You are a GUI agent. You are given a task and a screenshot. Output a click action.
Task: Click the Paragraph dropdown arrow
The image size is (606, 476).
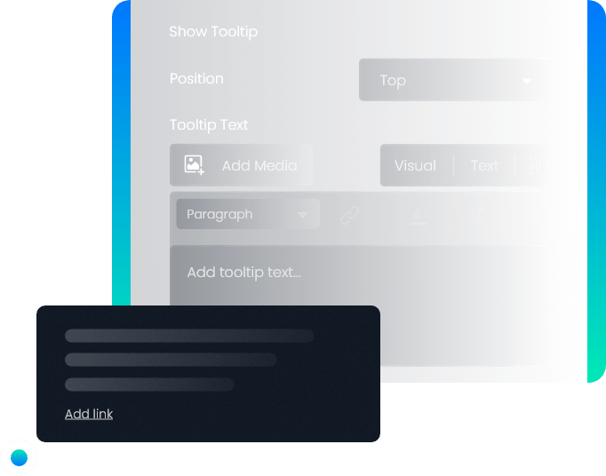point(303,215)
